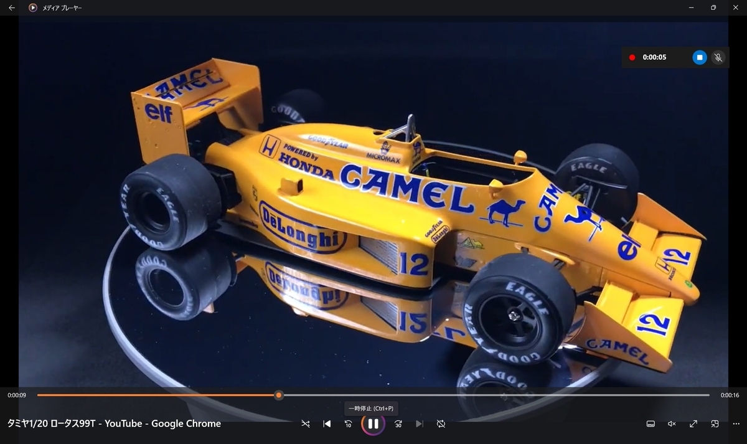Toggle repeat mode
The width and height of the screenshot is (747, 444).
pyautogui.click(x=441, y=423)
